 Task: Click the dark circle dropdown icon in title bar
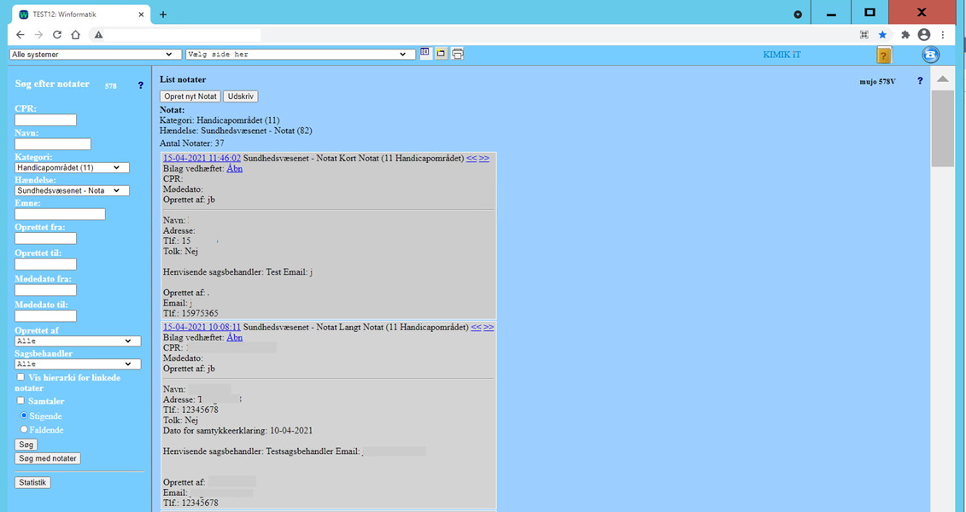(x=798, y=15)
